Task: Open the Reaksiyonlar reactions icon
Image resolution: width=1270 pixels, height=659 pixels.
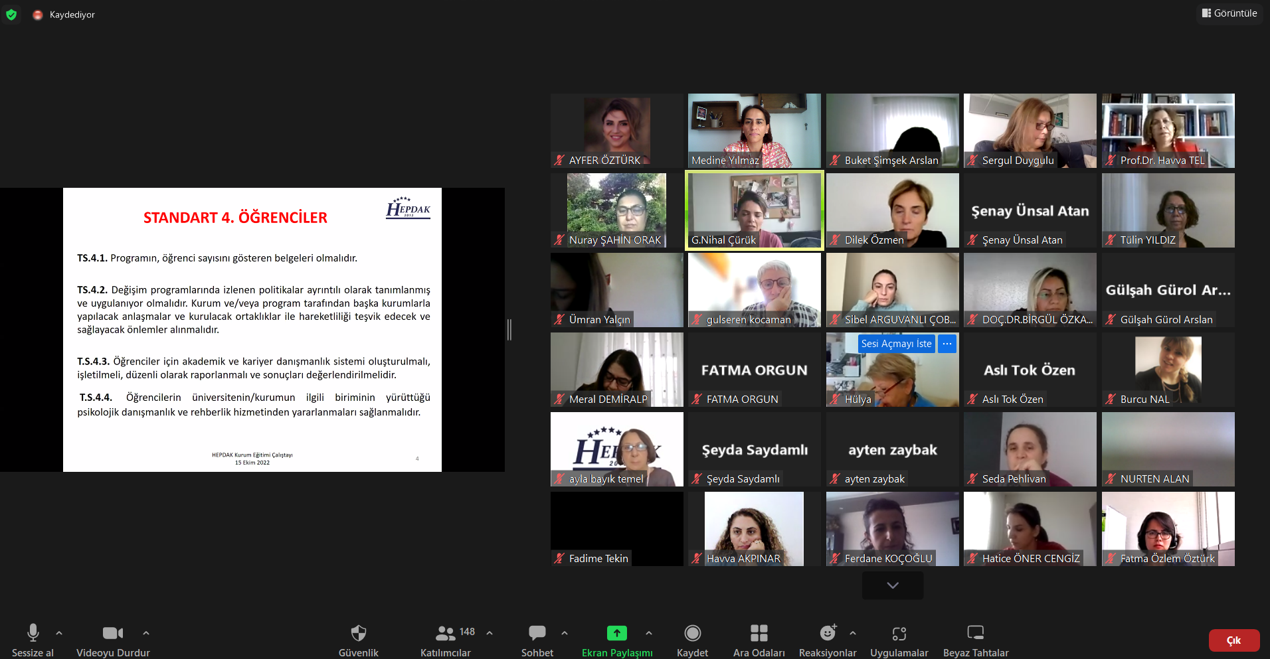Action: (x=827, y=633)
